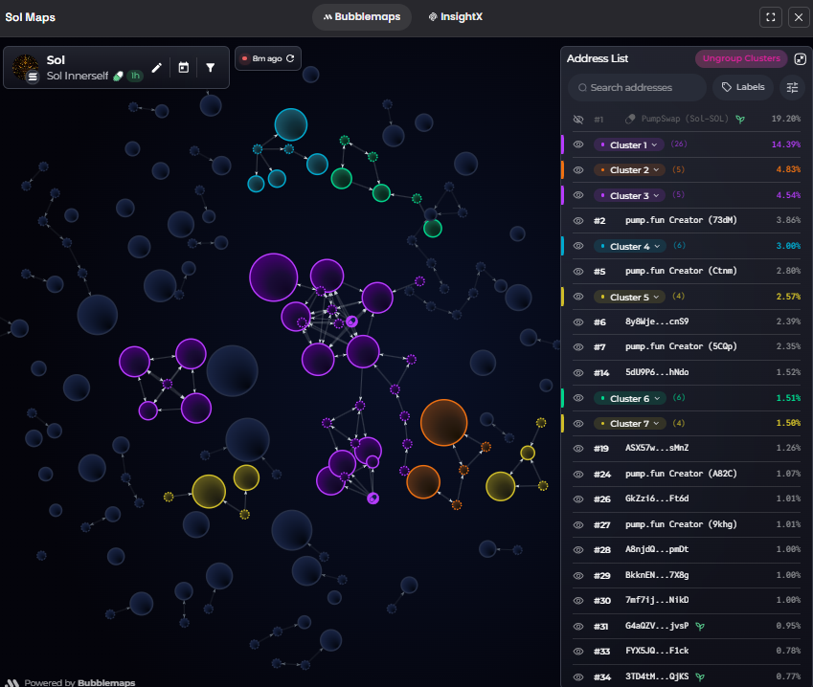
Task: Click sprout icon next to 3TD4tM...QjKS
Action: (700, 676)
